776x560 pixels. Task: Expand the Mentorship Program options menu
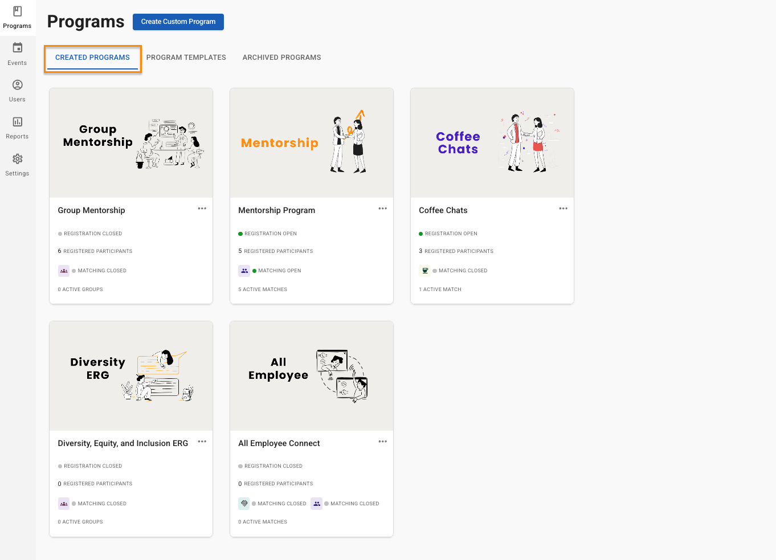pos(383,209)
